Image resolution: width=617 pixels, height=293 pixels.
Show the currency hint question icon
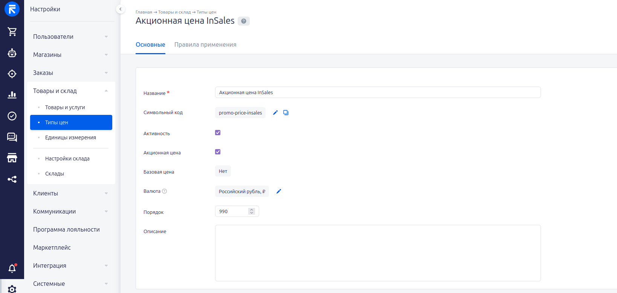click(x=164, y=191)
